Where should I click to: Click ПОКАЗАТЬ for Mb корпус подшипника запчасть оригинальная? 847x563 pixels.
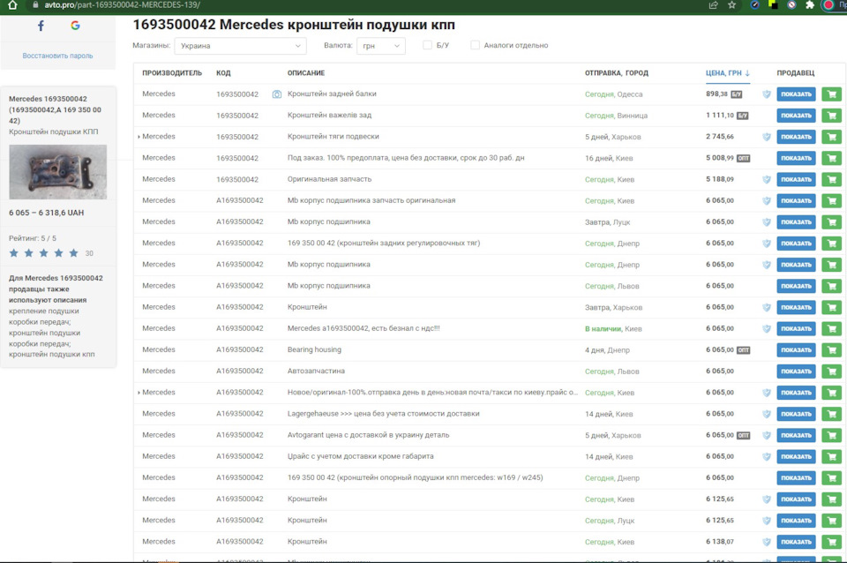pos(796,200)
